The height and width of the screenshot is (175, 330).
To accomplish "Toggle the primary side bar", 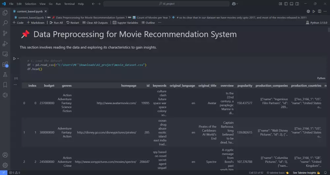I will pyautogui.click(x=286, y=4).
